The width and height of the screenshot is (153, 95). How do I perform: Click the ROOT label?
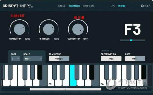pos(14,54)
